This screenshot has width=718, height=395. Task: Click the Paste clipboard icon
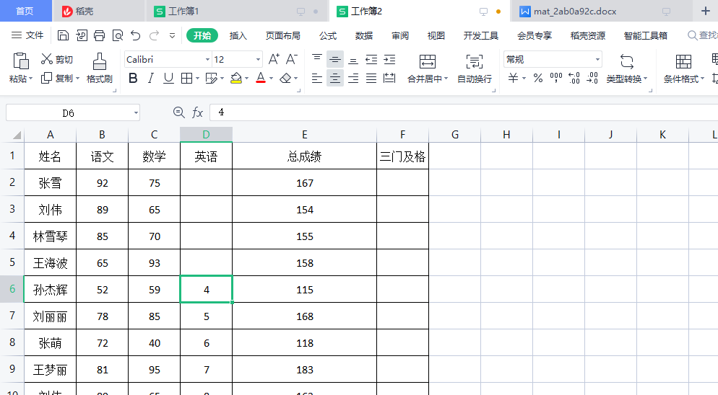tap(21, 61)
